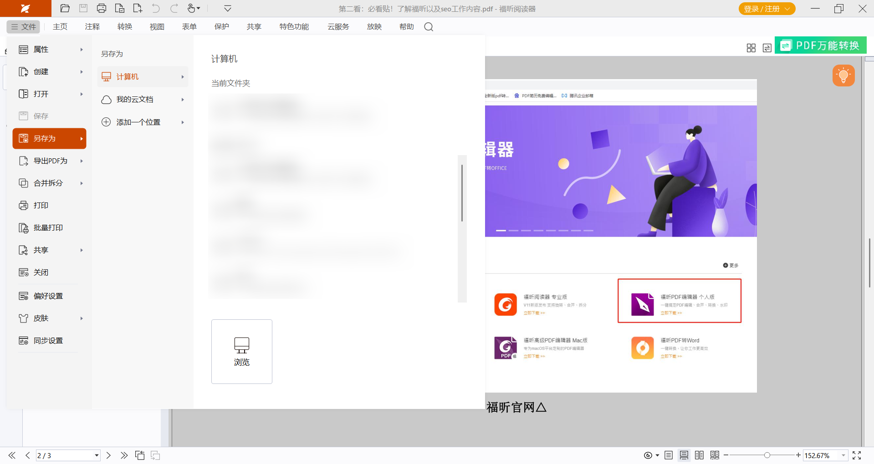Expand the 登录/注册 account dropdown
874x464 pixels.
pyautogui.click(x=787, y=9)
